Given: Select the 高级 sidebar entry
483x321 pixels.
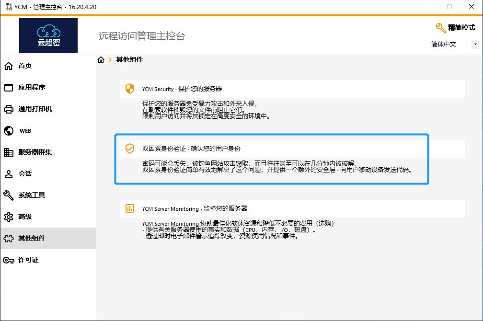Looking at the screenshot, I should [48, 217].
